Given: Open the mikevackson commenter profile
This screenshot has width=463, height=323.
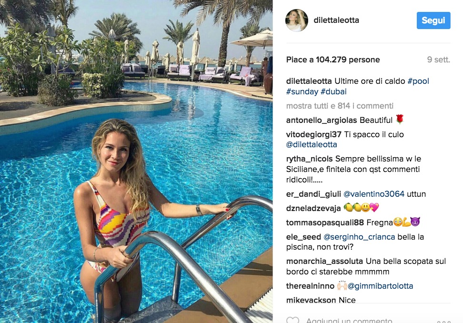Looking at the screenshot, I should tap(311, 300).
